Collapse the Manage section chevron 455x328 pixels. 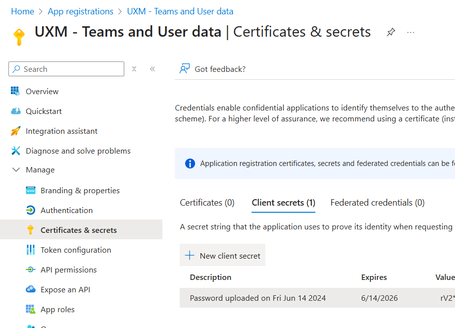16,169
